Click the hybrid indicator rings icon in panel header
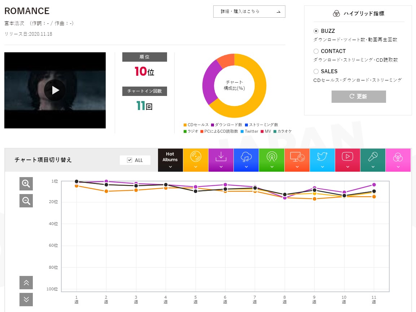Screen dimensions: 416x312 point(336,14)
